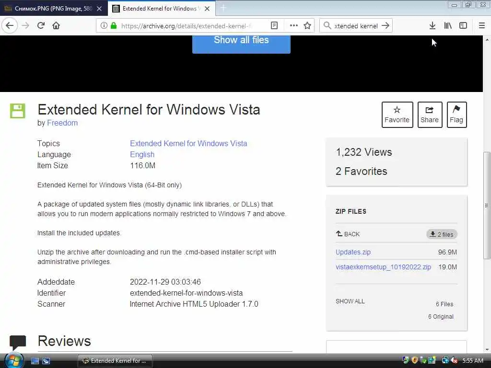The image size is (491, 368).
Task: Open page actions three-dots menu
Action: coord(294,26)
